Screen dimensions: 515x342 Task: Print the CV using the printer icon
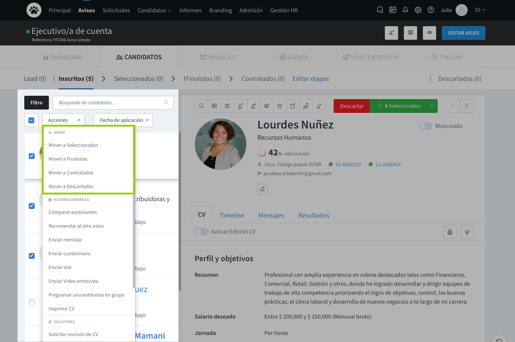coord(450,232)
